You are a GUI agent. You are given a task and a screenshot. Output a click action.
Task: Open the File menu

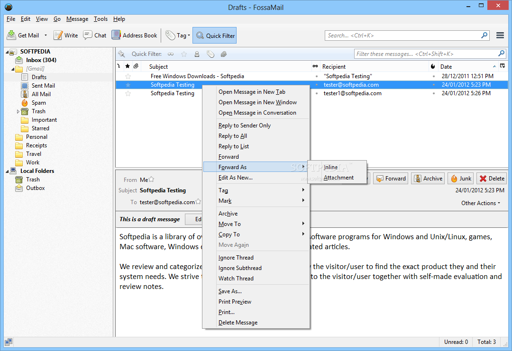point(11,19)
